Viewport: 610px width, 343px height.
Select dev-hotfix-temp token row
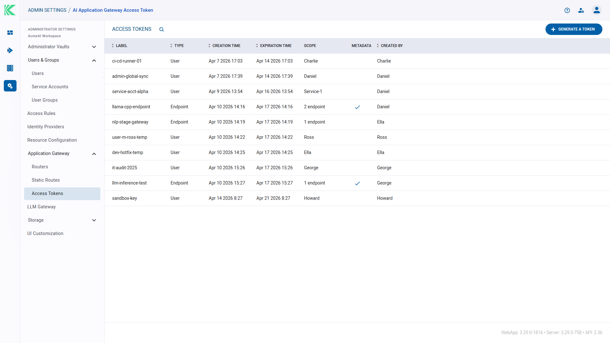coord(357,152)
